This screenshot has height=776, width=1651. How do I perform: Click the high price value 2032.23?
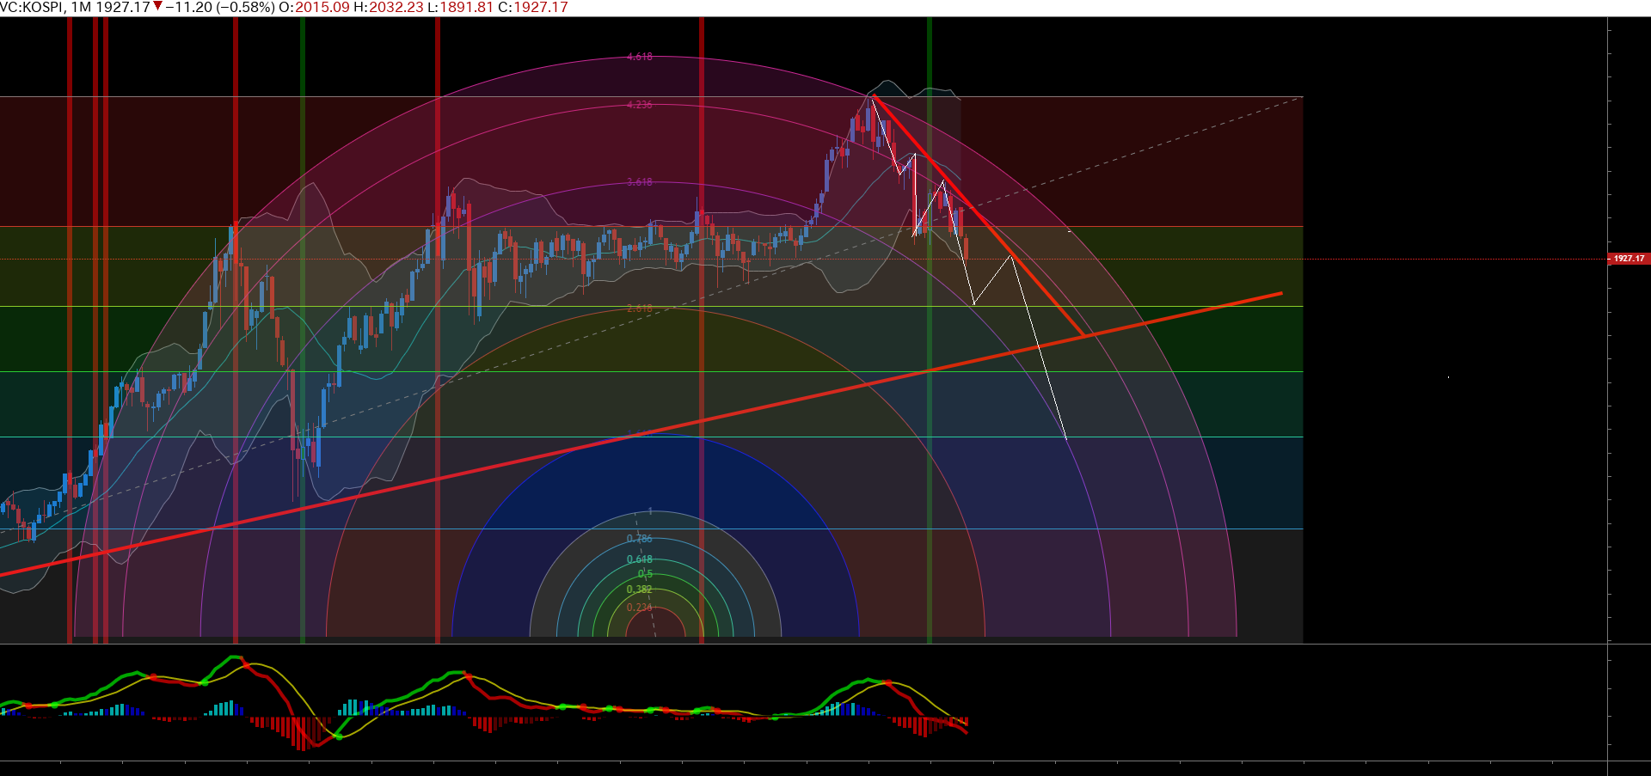(396, 7)
